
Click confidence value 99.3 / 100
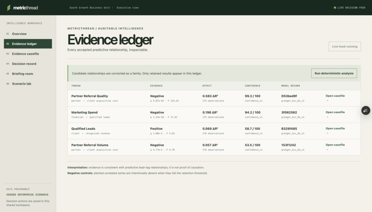(x=252, y=96)
